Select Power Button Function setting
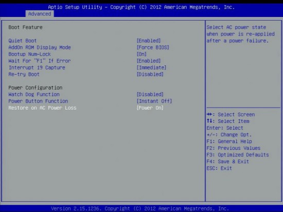The height and width of the screenshot is (212, 283). pyautogui.click(x=38, y=101)
